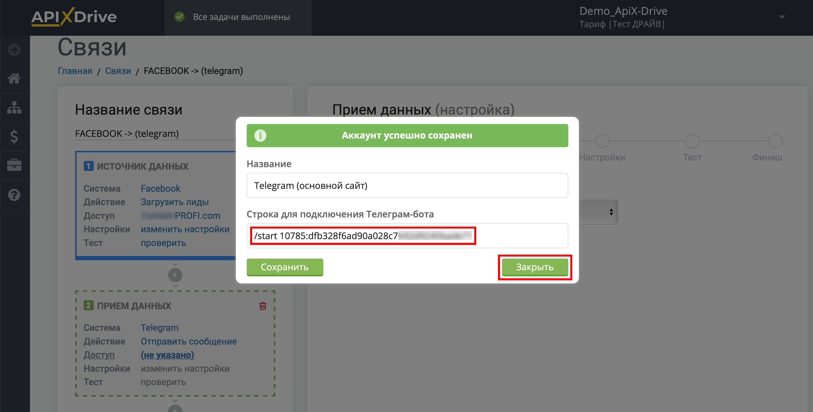The height and width of the screenshot is (412, 813).
Task: Click проверить in receiver block
Action: pos(163,382)
